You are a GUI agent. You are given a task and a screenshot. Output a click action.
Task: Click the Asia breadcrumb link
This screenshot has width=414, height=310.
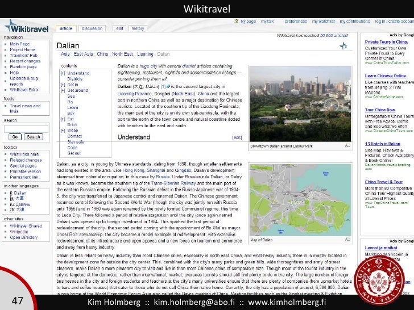click(65, 54)
